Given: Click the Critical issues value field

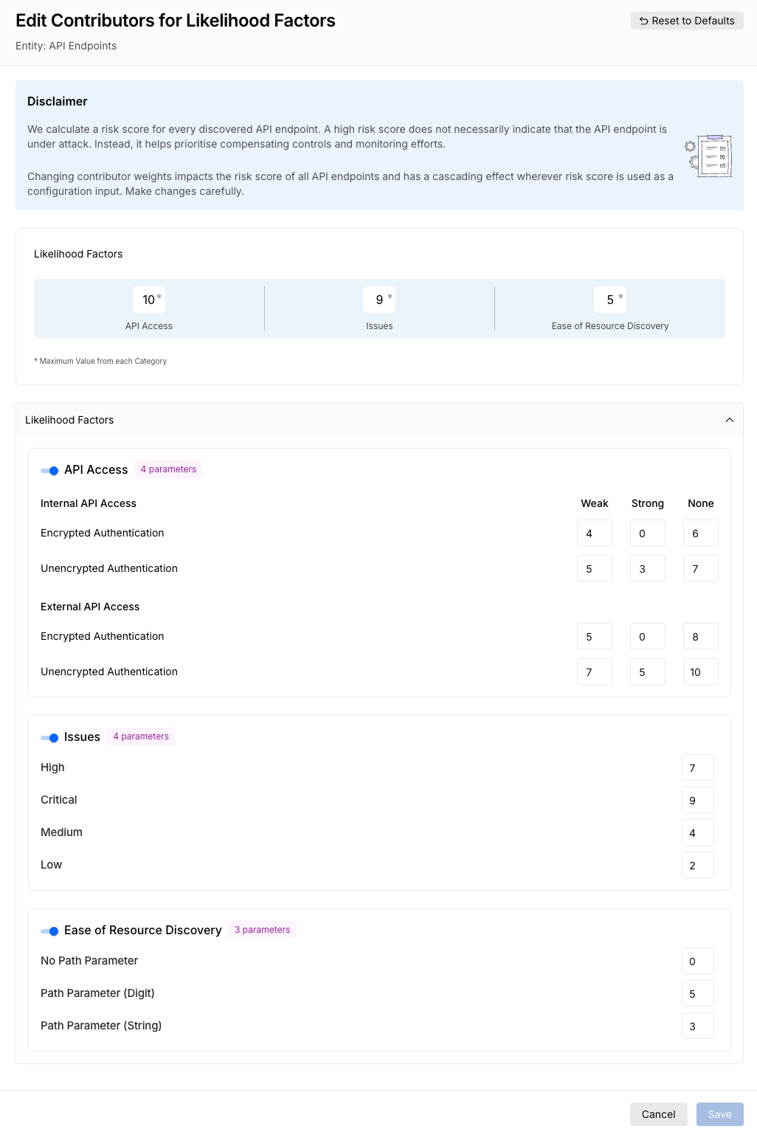Looking at the screenshot, I should pyautogui.click(x=697, y=800).
